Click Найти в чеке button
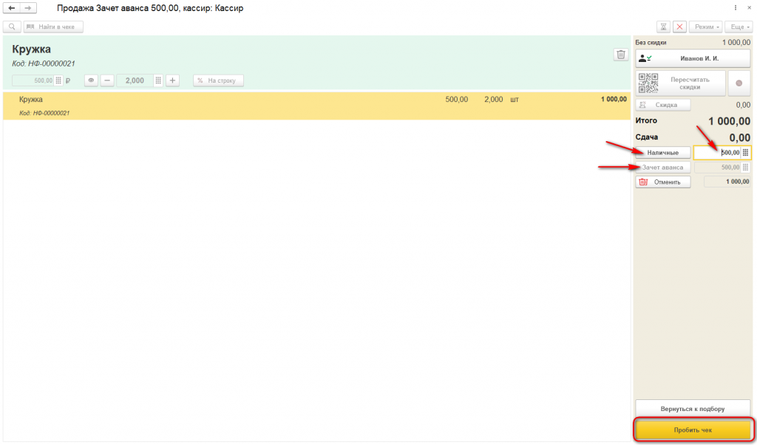 [53, 27]
